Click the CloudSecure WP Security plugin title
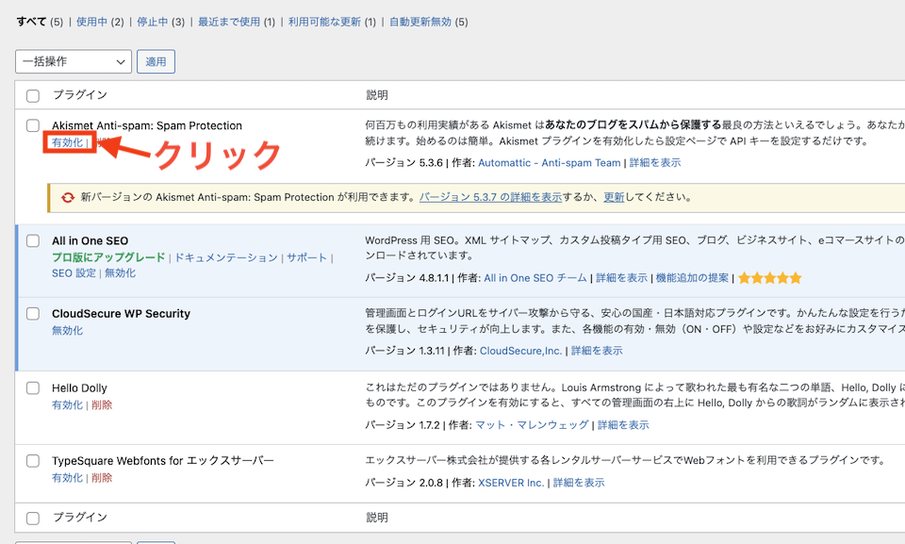905x544 pixels. click(x=122, y=314)
